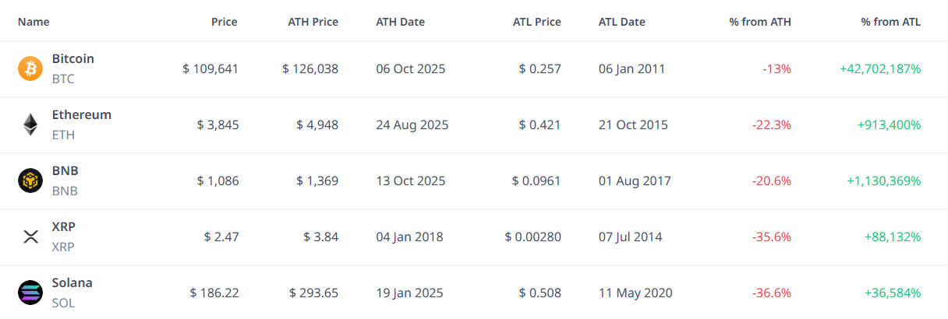Image resolution: width=948 pixels, height=319 pixels.
Task: Sort by ATH Date column header
Action: (x=400, y=22)
